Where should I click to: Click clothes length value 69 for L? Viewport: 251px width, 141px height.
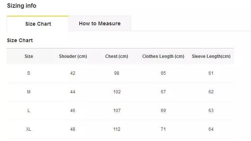pos(163,111)
